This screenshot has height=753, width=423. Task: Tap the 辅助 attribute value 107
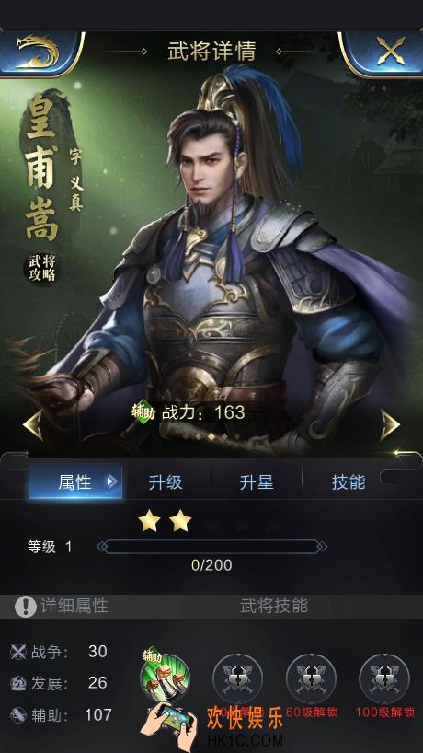(97, 715)
